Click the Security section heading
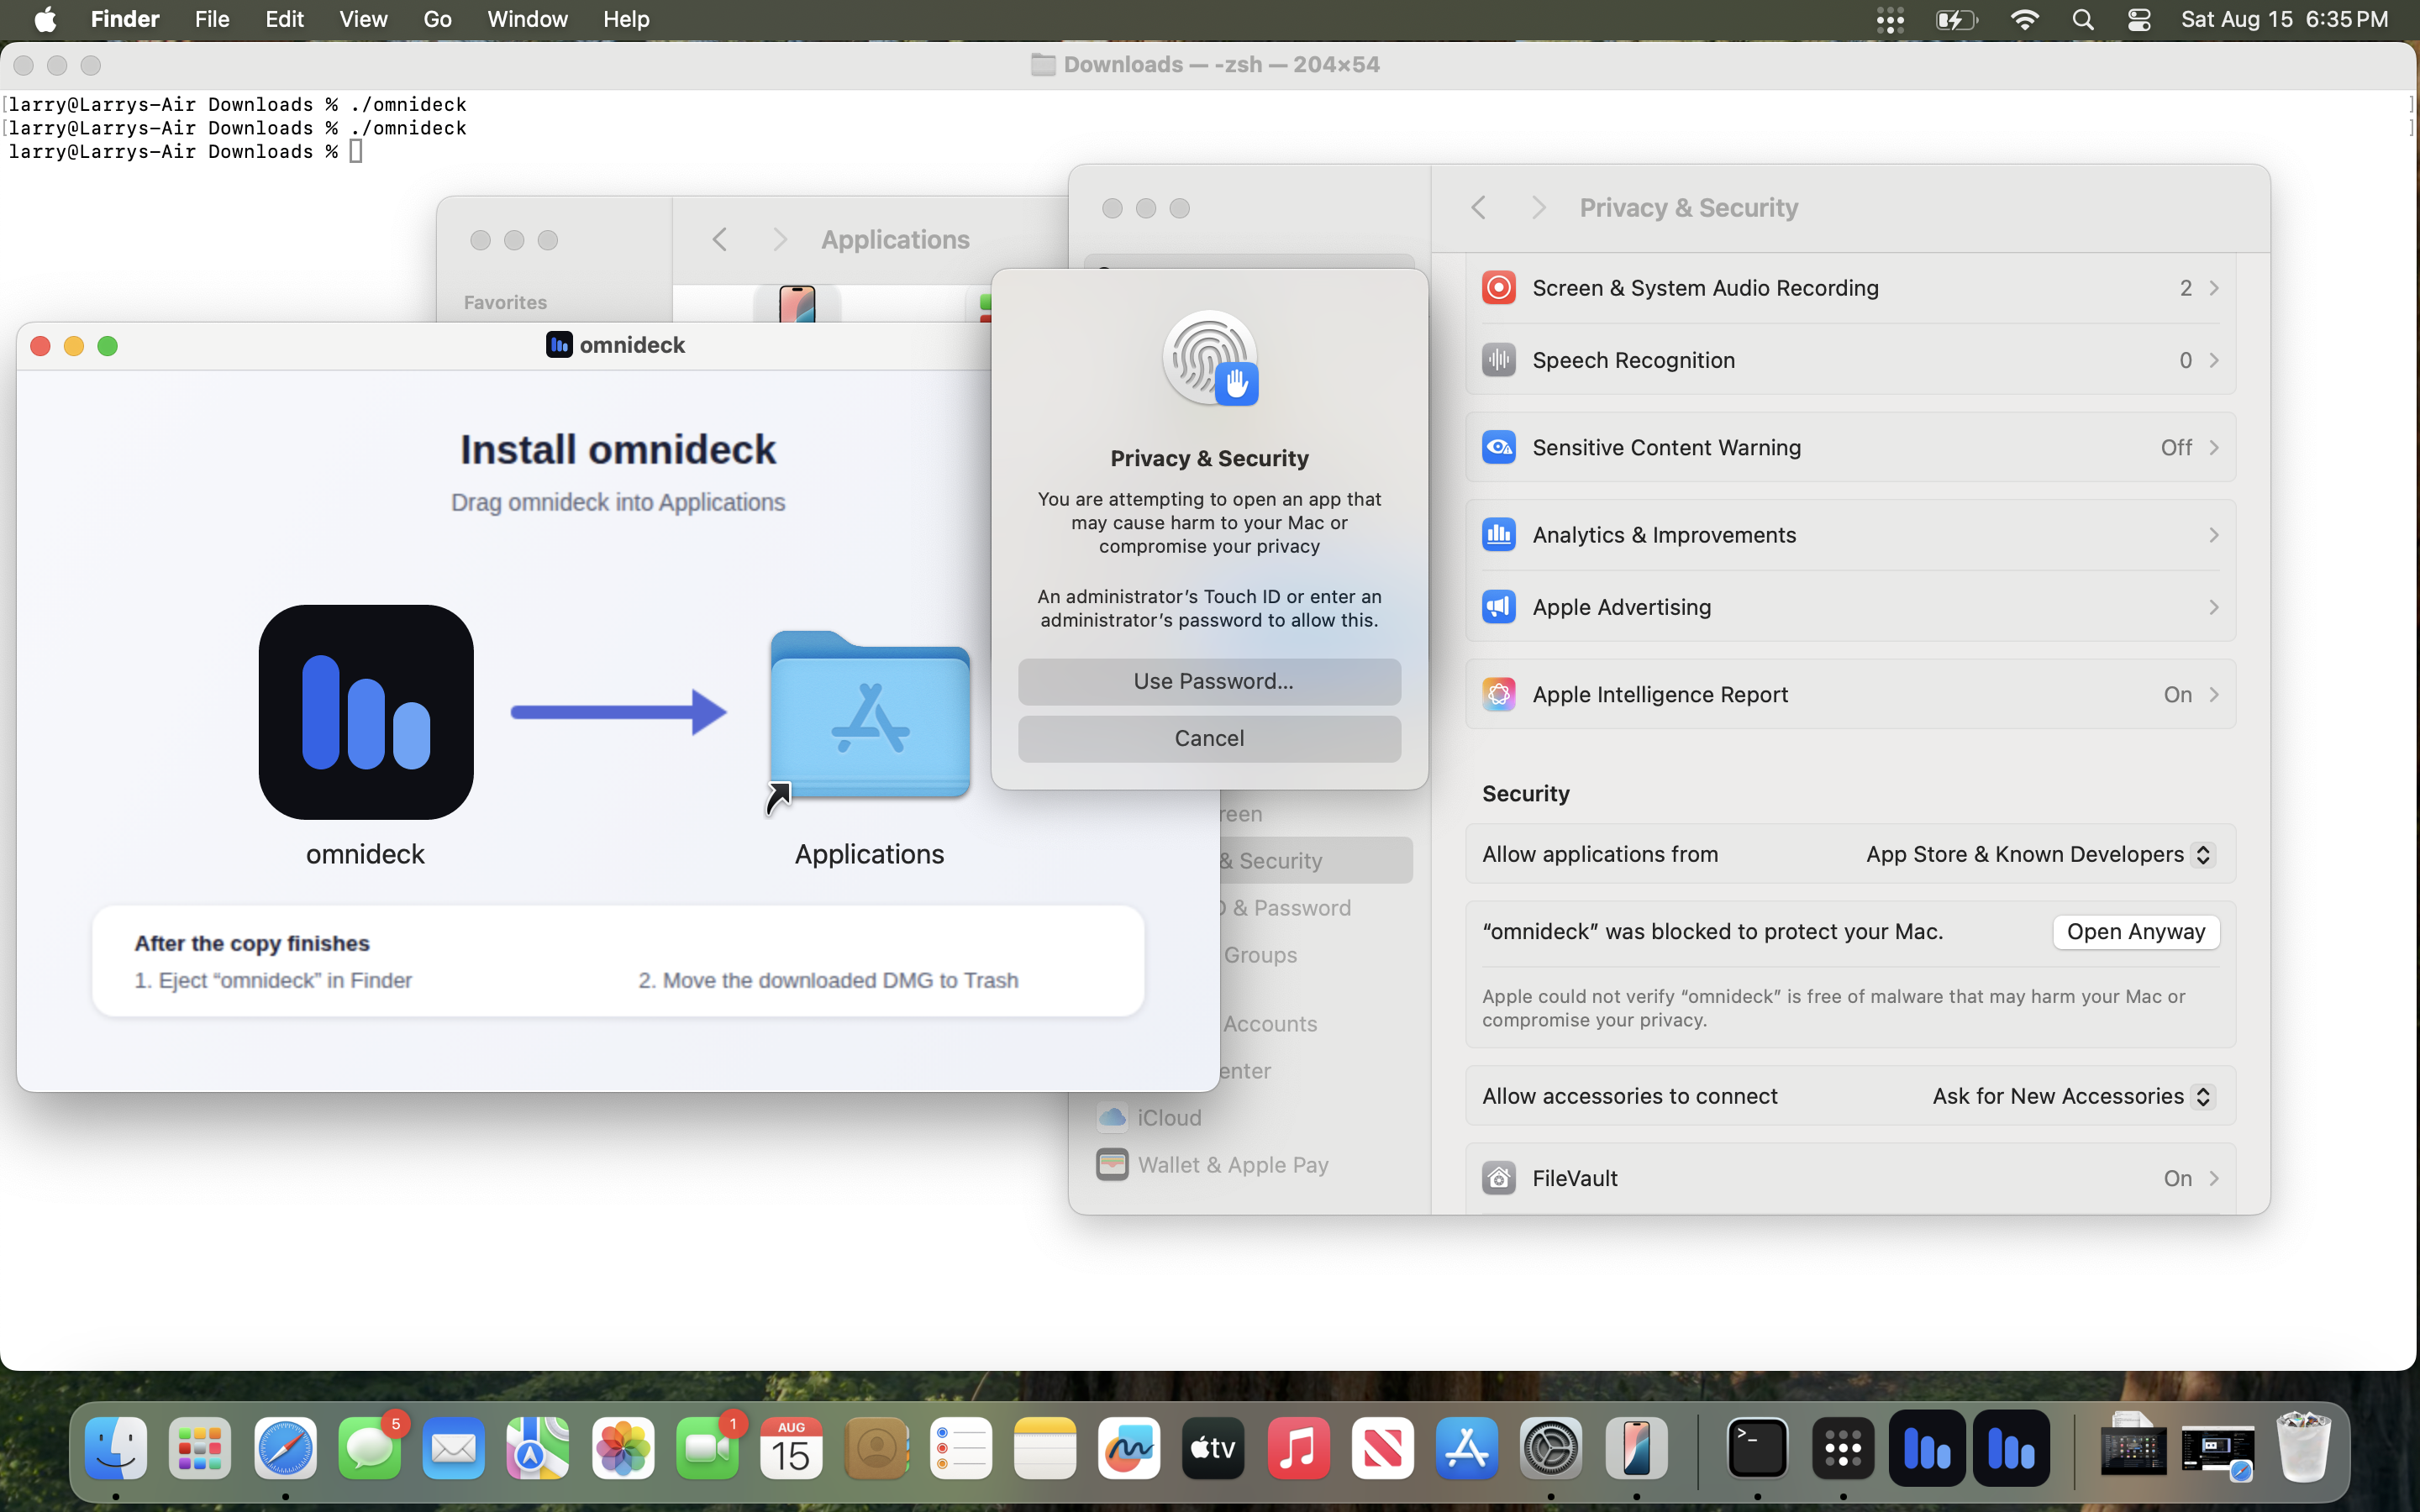Image resolution: width=2420 pixels, height=1512 pixels. click(x=1525, y=793)
